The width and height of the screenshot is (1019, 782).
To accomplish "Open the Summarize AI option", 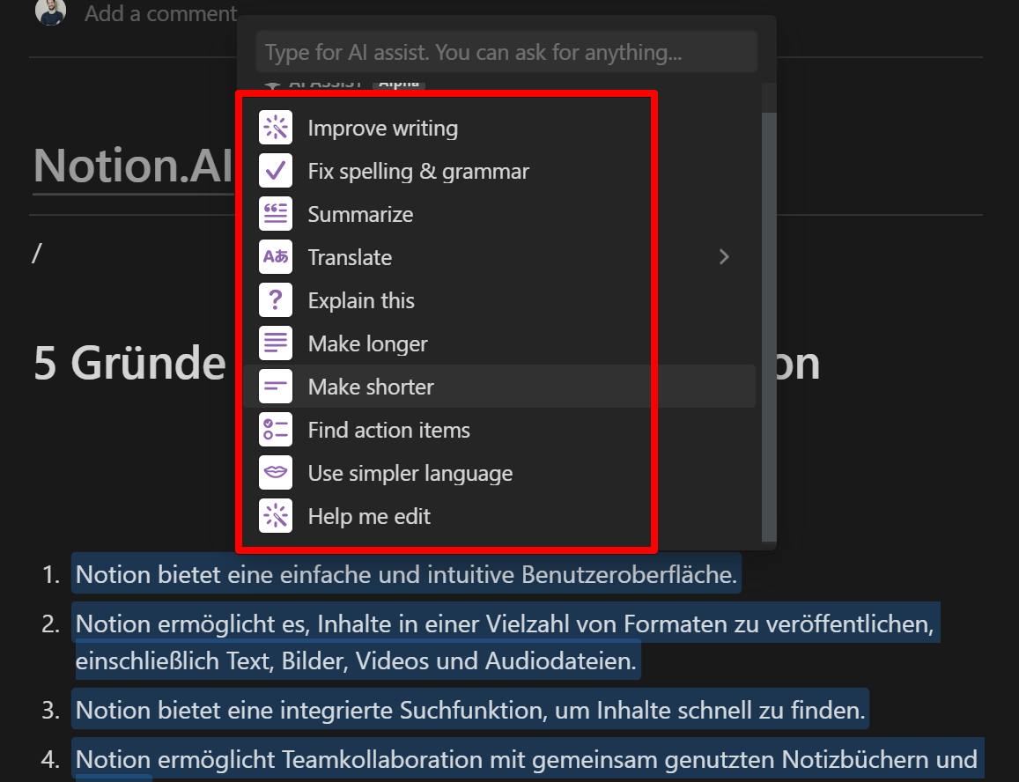I will pyautogui.click(x=360, y=214).
